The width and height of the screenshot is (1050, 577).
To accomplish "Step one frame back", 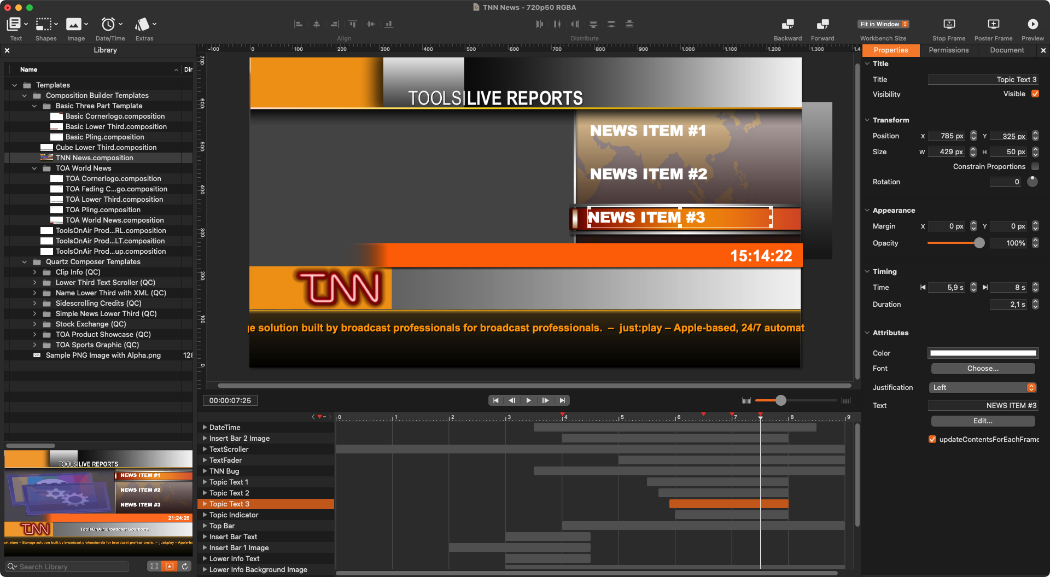I will click(x=512, y=400).
